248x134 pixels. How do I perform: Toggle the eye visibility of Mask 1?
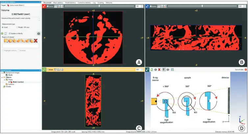(9, 82)
